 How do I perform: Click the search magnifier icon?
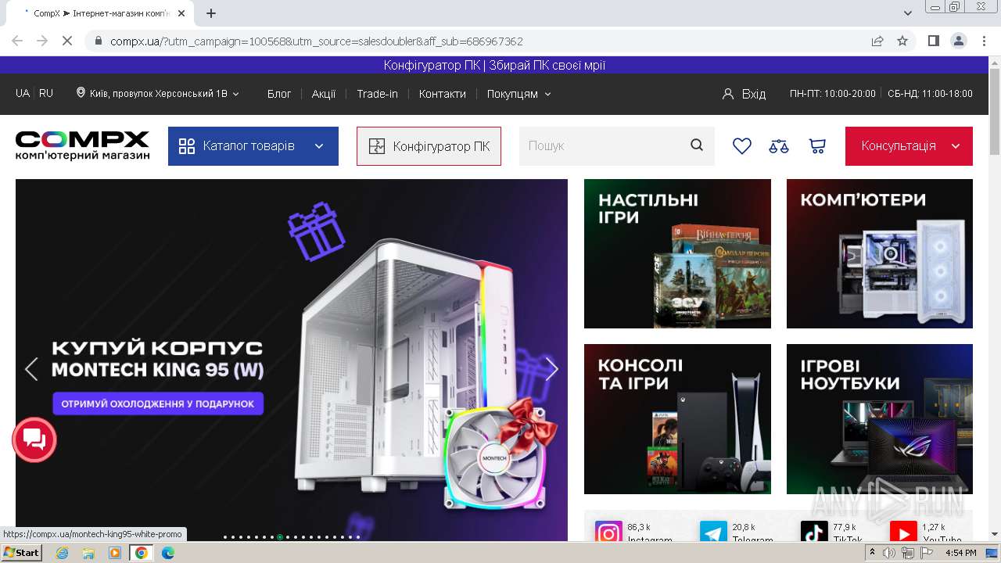tap(697, 145)
